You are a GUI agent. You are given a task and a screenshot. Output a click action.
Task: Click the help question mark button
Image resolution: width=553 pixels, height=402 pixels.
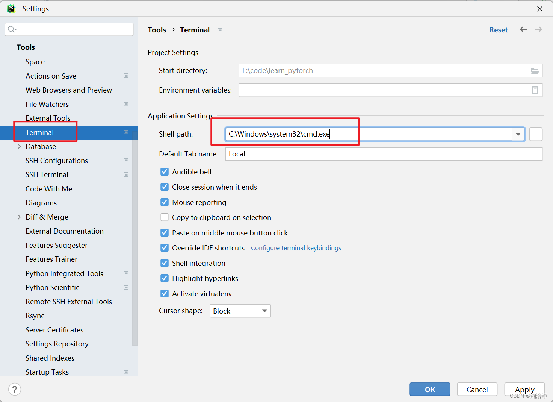point(15,389)
